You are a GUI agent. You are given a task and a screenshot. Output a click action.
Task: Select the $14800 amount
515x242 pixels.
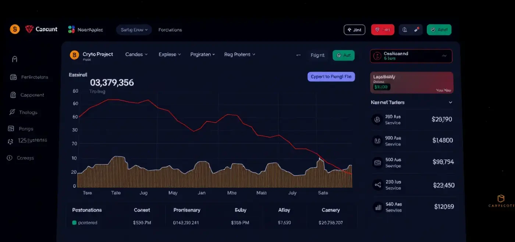[x=443, y=140]
